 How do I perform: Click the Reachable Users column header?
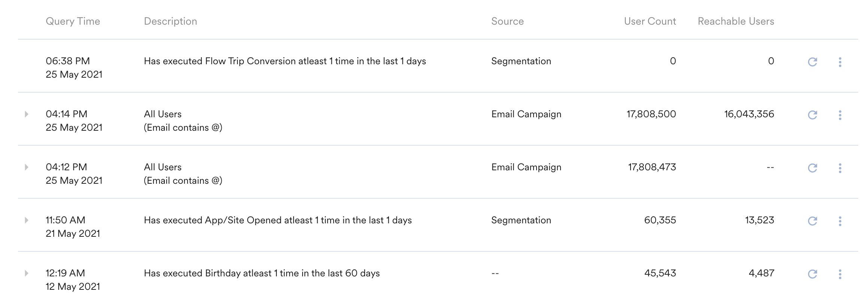tap(736, 21)
